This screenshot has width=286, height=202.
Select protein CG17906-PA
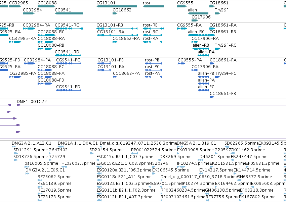click(205, 67)
